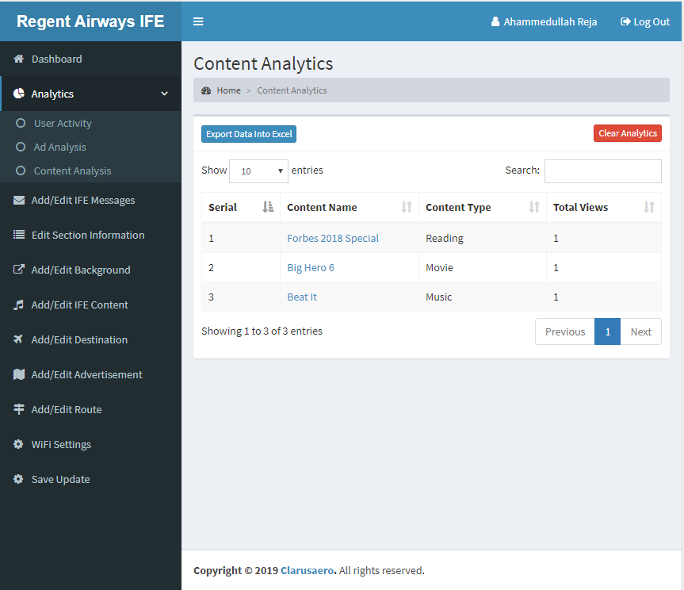Click the airplane Destination icon
Image resolution: width=684 pixels, height=590 pixels.
coord(19,339)
